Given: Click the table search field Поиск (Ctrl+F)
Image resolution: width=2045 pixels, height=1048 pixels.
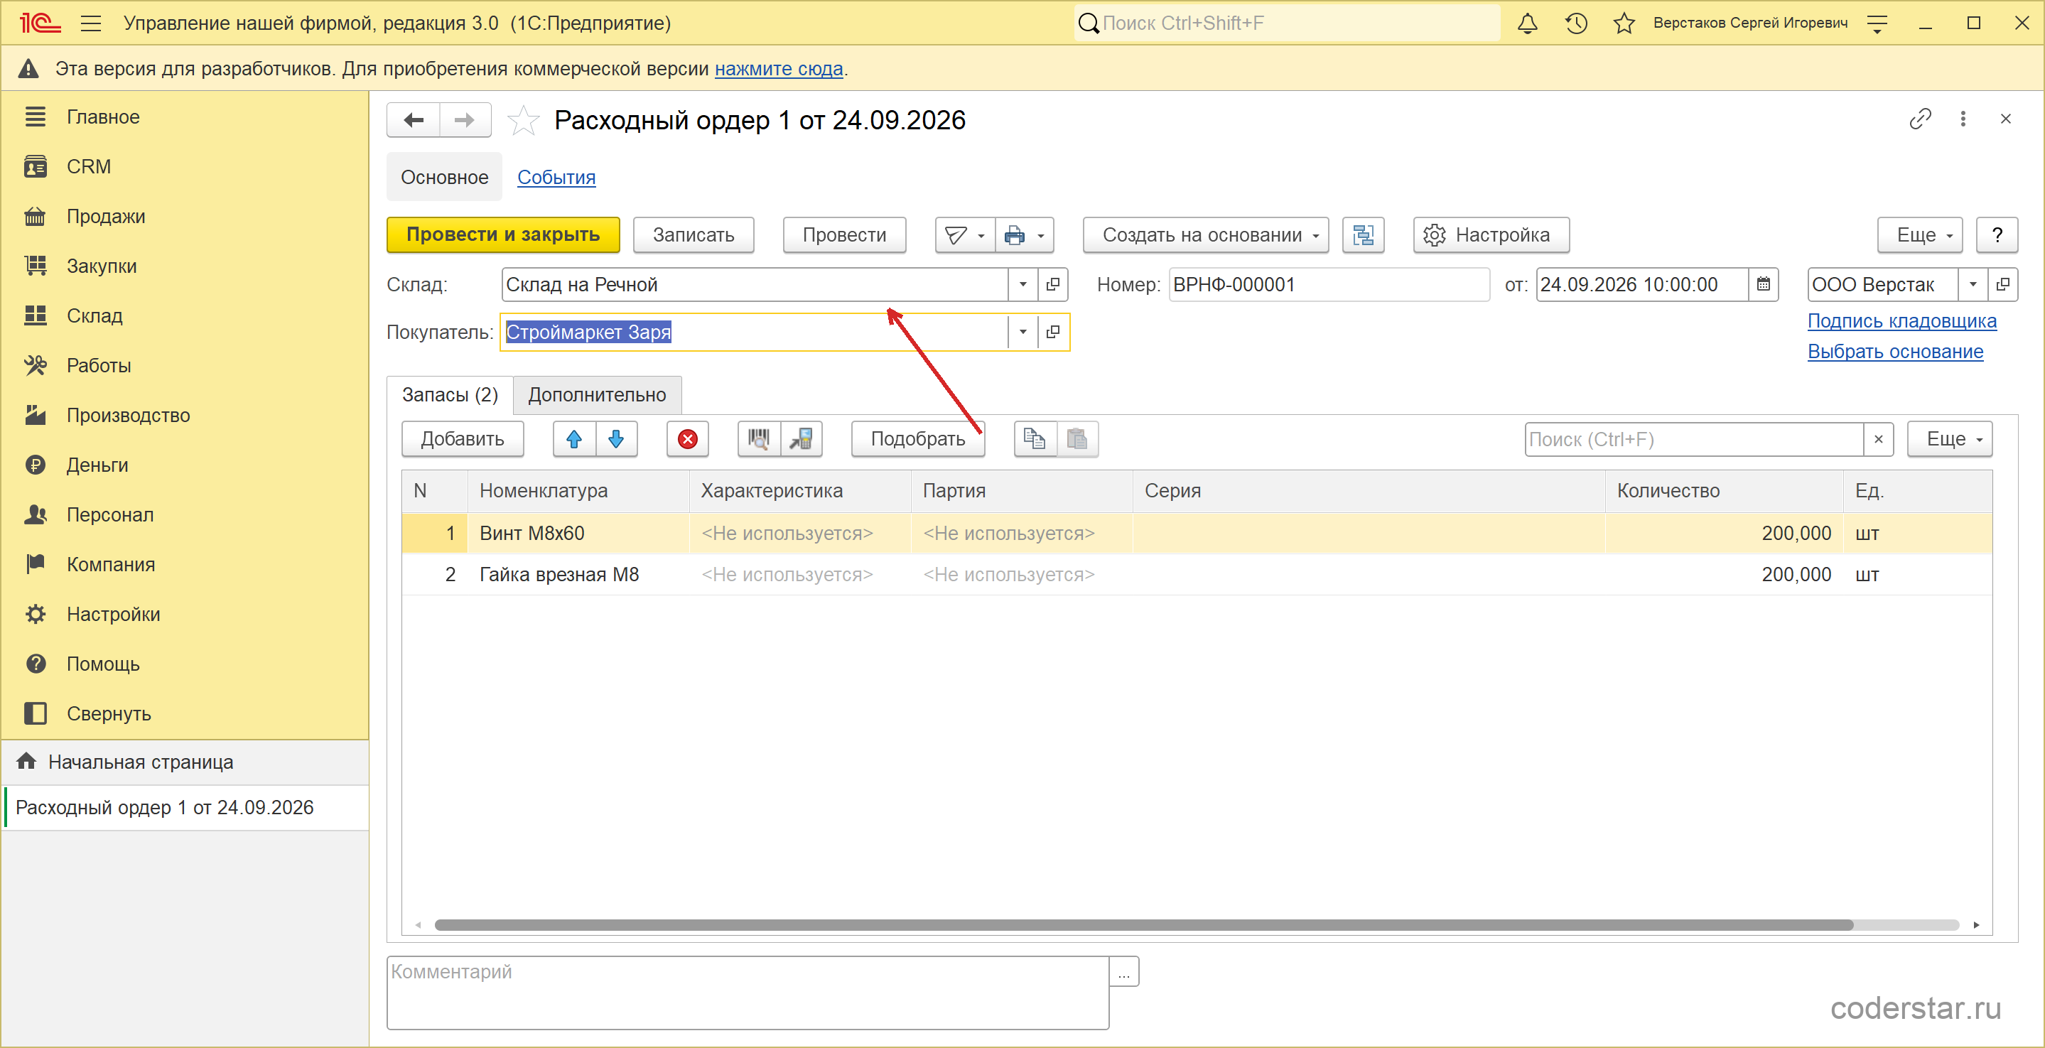Looking at the screenshot, I should click(x=1694, y=439).
